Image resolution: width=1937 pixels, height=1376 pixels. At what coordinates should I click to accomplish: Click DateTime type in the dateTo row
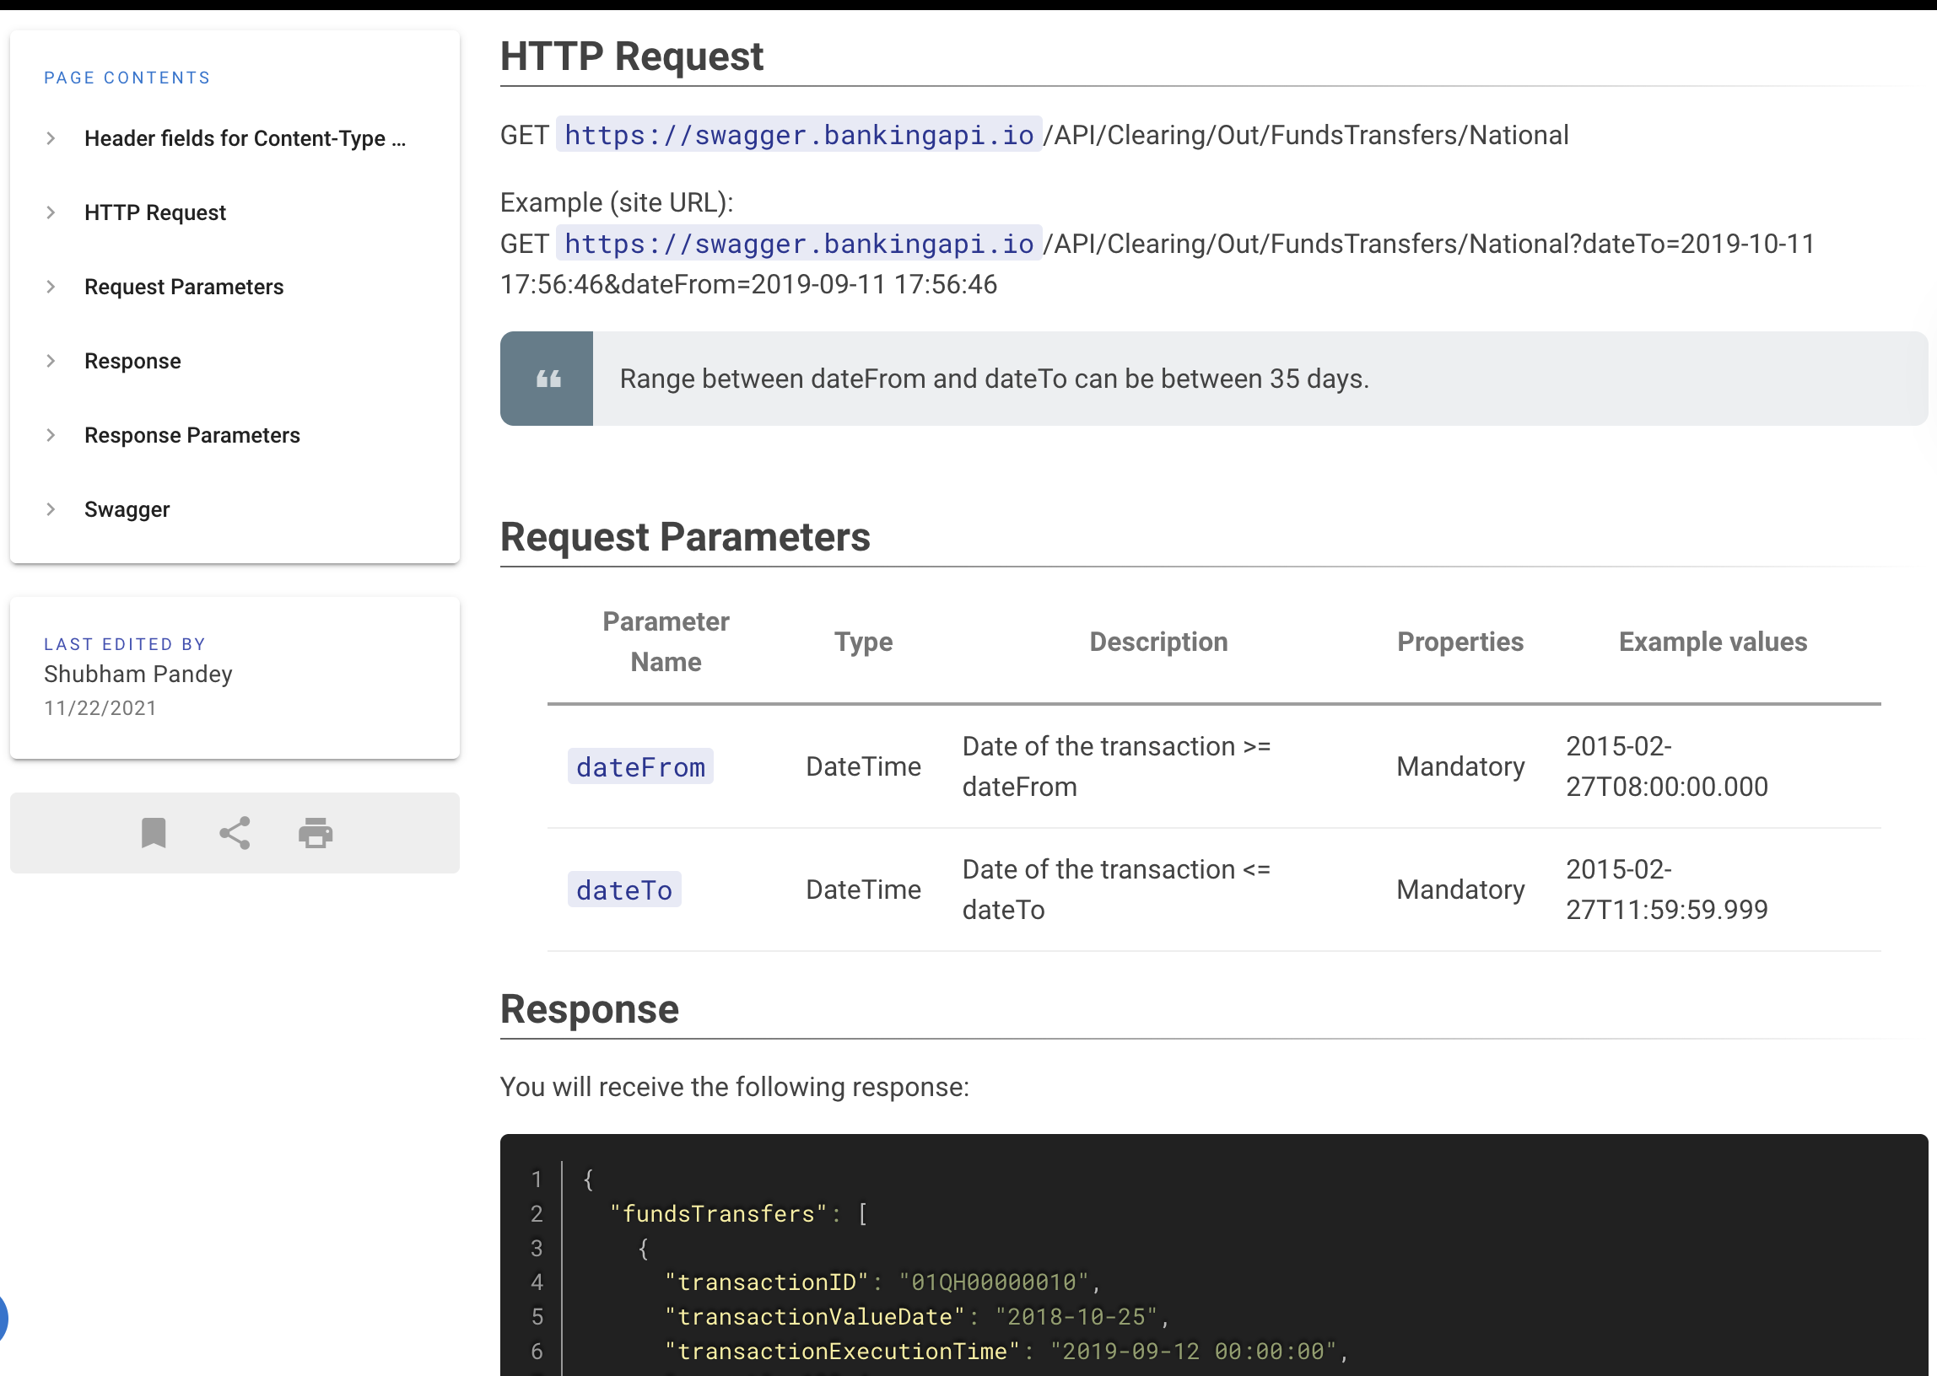tap(863, 890)
